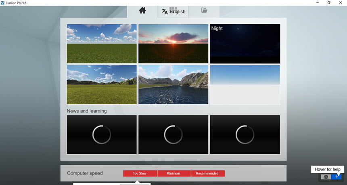
Task: Open the settings gear icon
Action: point(326,177)
